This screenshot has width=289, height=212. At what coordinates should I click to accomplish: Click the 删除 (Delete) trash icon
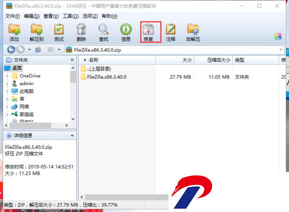click(x=81, y=32)
